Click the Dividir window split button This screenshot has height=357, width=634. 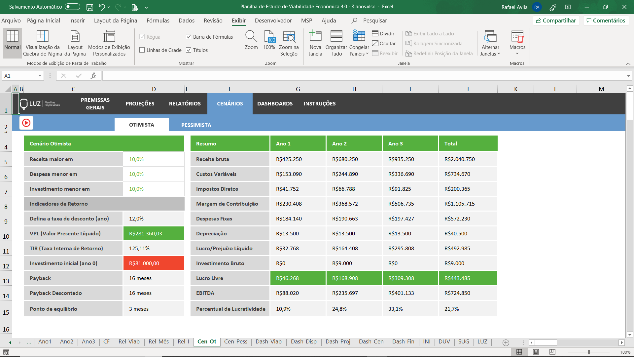tap(383, 33)
